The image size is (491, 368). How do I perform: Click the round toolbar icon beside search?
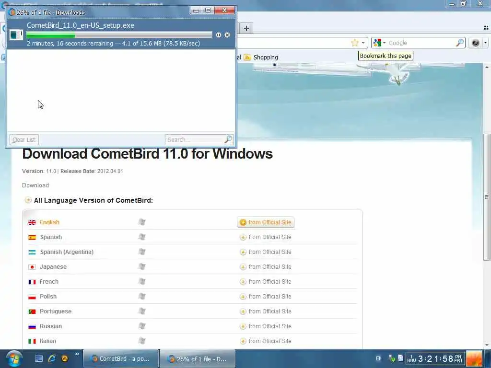click(475, 43)
